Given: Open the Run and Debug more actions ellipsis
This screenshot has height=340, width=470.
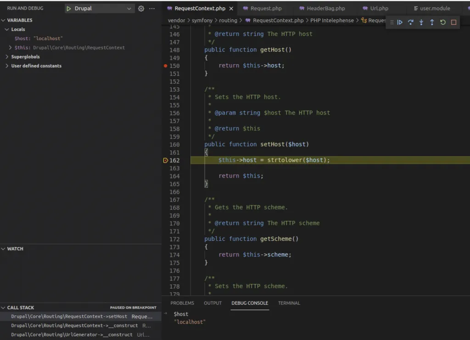Looking at the screenshot, I should [x=152, y=9].
